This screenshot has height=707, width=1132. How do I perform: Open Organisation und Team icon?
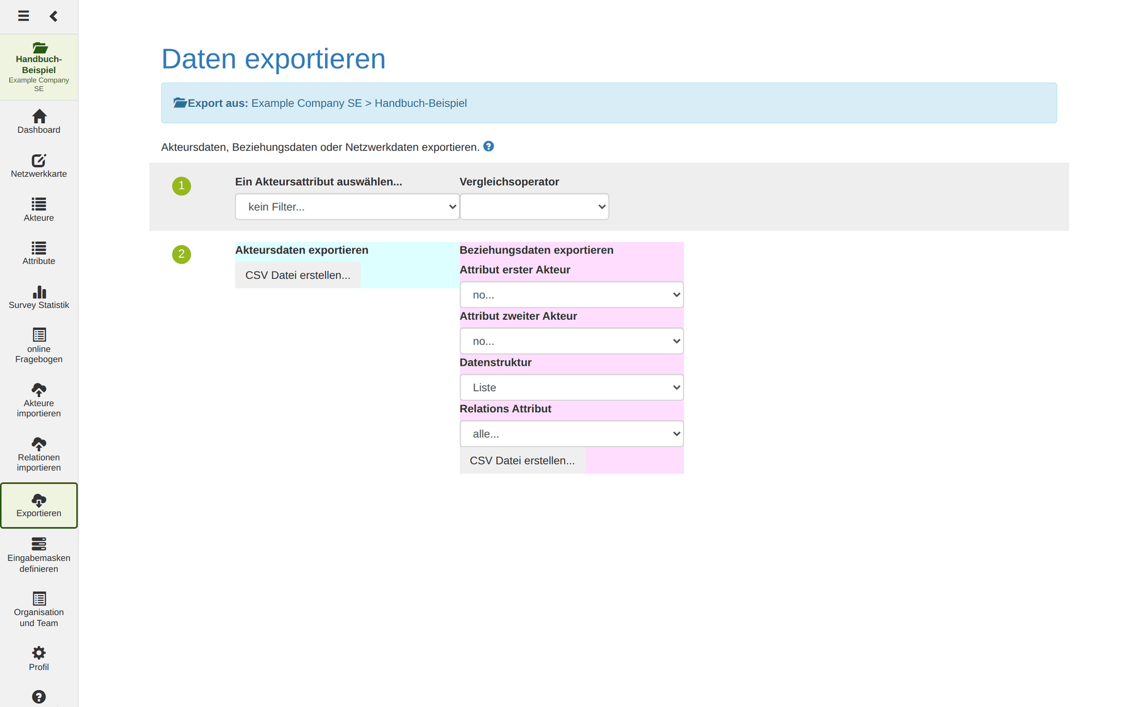click(x=39, y=599)
